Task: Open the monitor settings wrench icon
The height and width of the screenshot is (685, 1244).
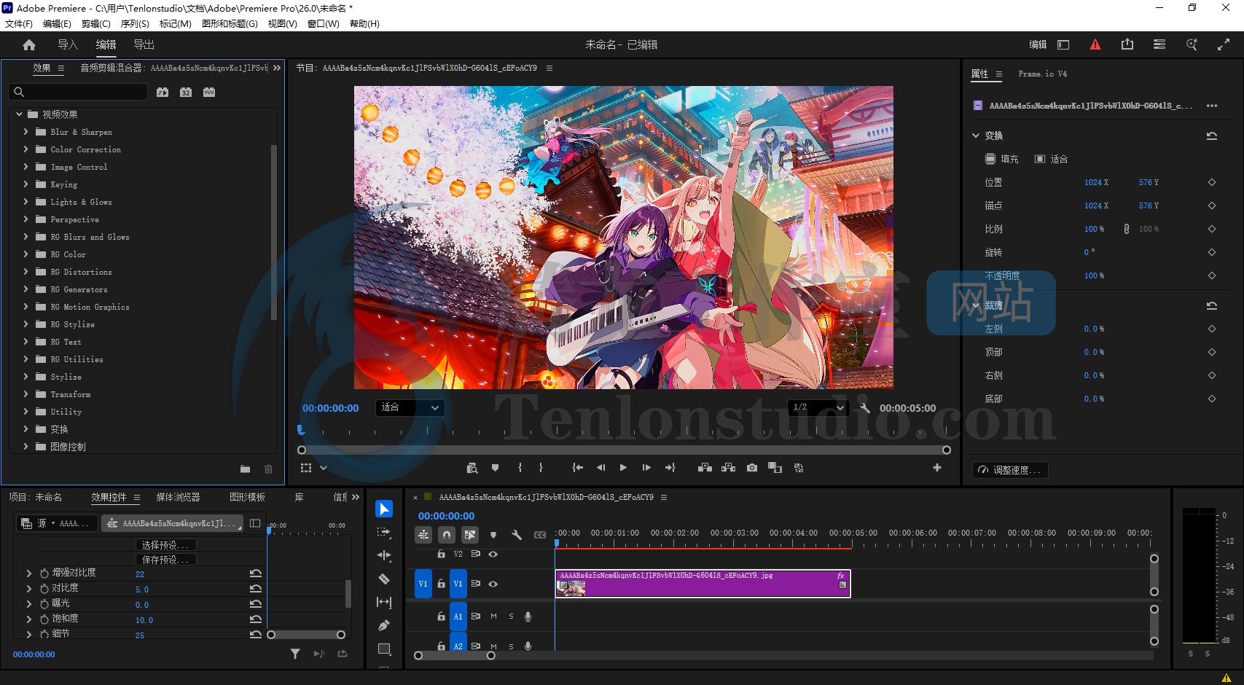Action: [865, 408]
